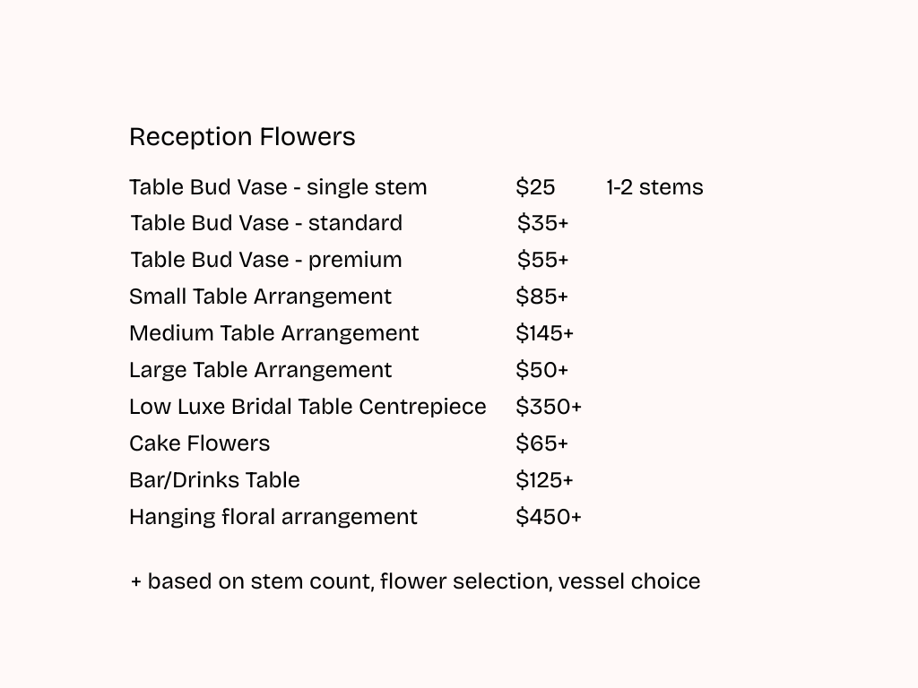Click the $55+ price
Screen dimensions: 918x688
coord(542,260)
